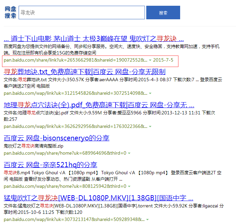This screenshot has height=224, width=236.
Task: Click snippet 享时间:2015-10-6 11:25 下载次数:120
Action: pyautogui.click(x=43, y=212)
